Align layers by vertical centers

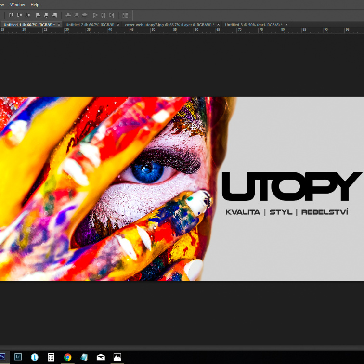[x=19, y=15]
